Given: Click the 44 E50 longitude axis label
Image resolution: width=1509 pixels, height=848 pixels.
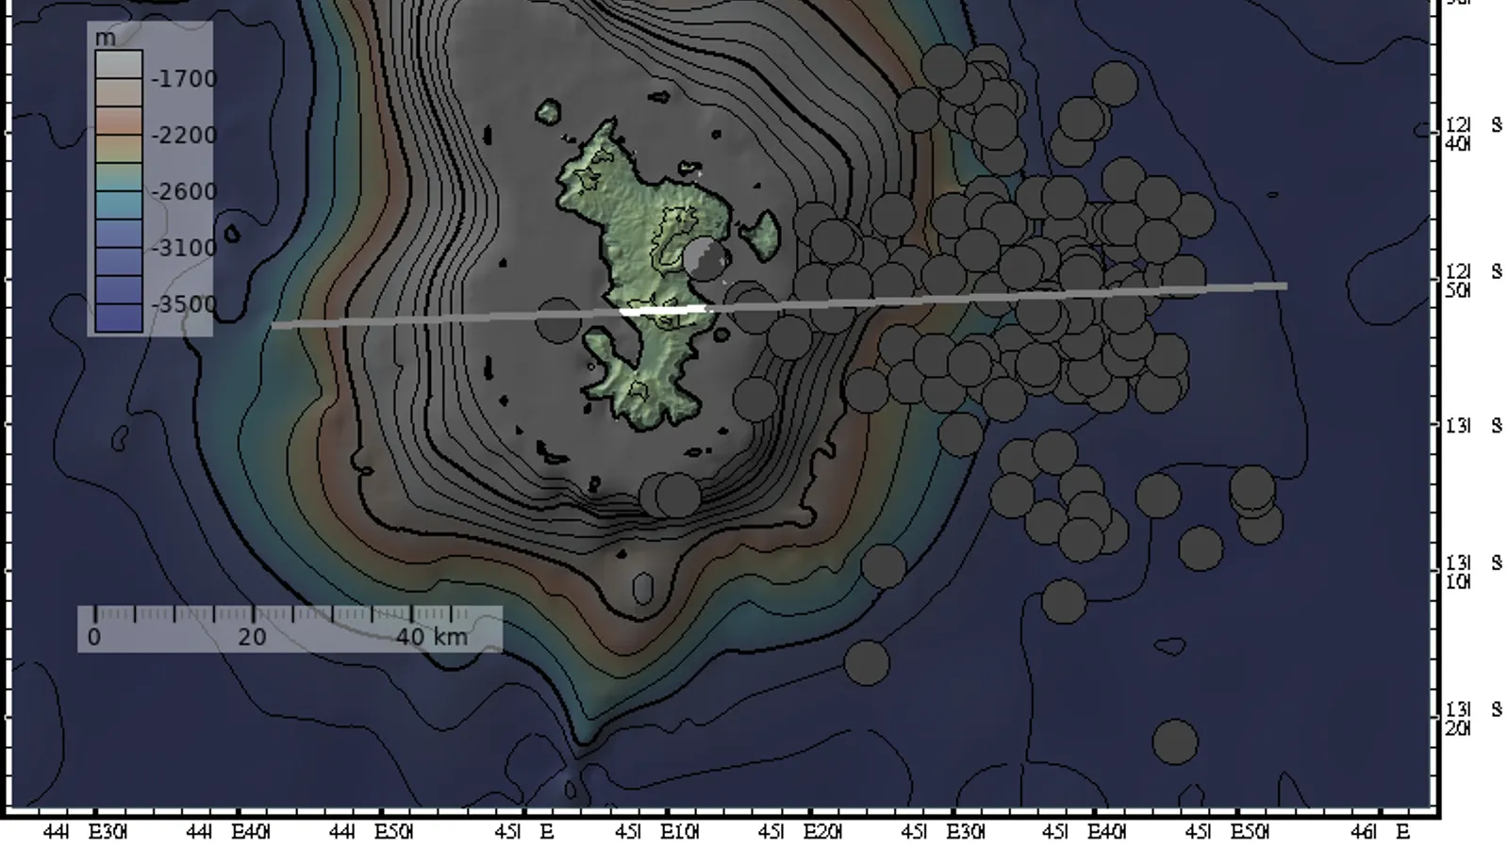Looking at the screenshot, I should [371, 832].
